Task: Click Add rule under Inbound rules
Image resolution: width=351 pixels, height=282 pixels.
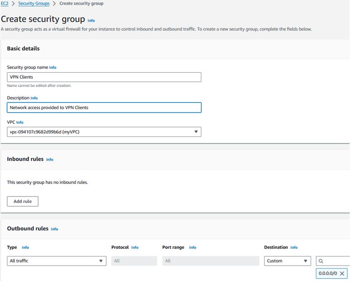Action: [23, 201]
